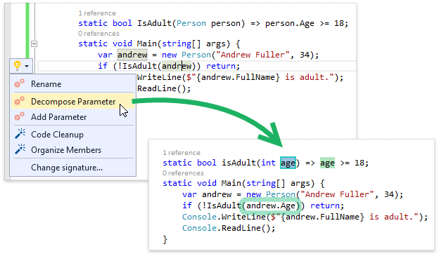Place the caret in "andrew" inside IsAdult( call
Viewport: 439px width, 256px height.
click(177, 66)
